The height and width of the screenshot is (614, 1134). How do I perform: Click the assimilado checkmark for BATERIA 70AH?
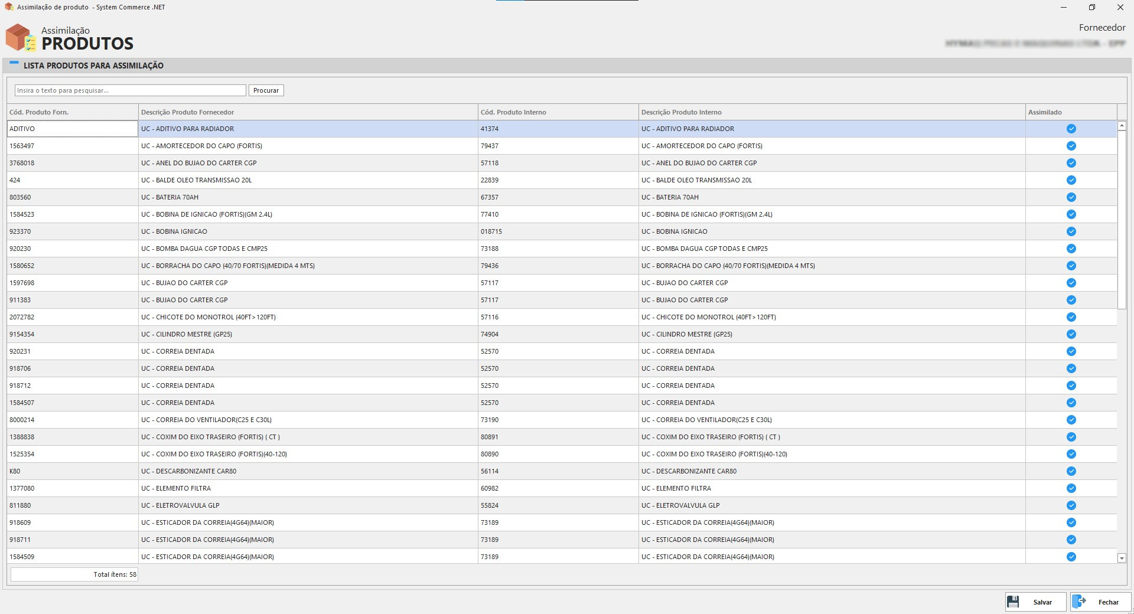pyautogui.click(x=1071, y=197)
